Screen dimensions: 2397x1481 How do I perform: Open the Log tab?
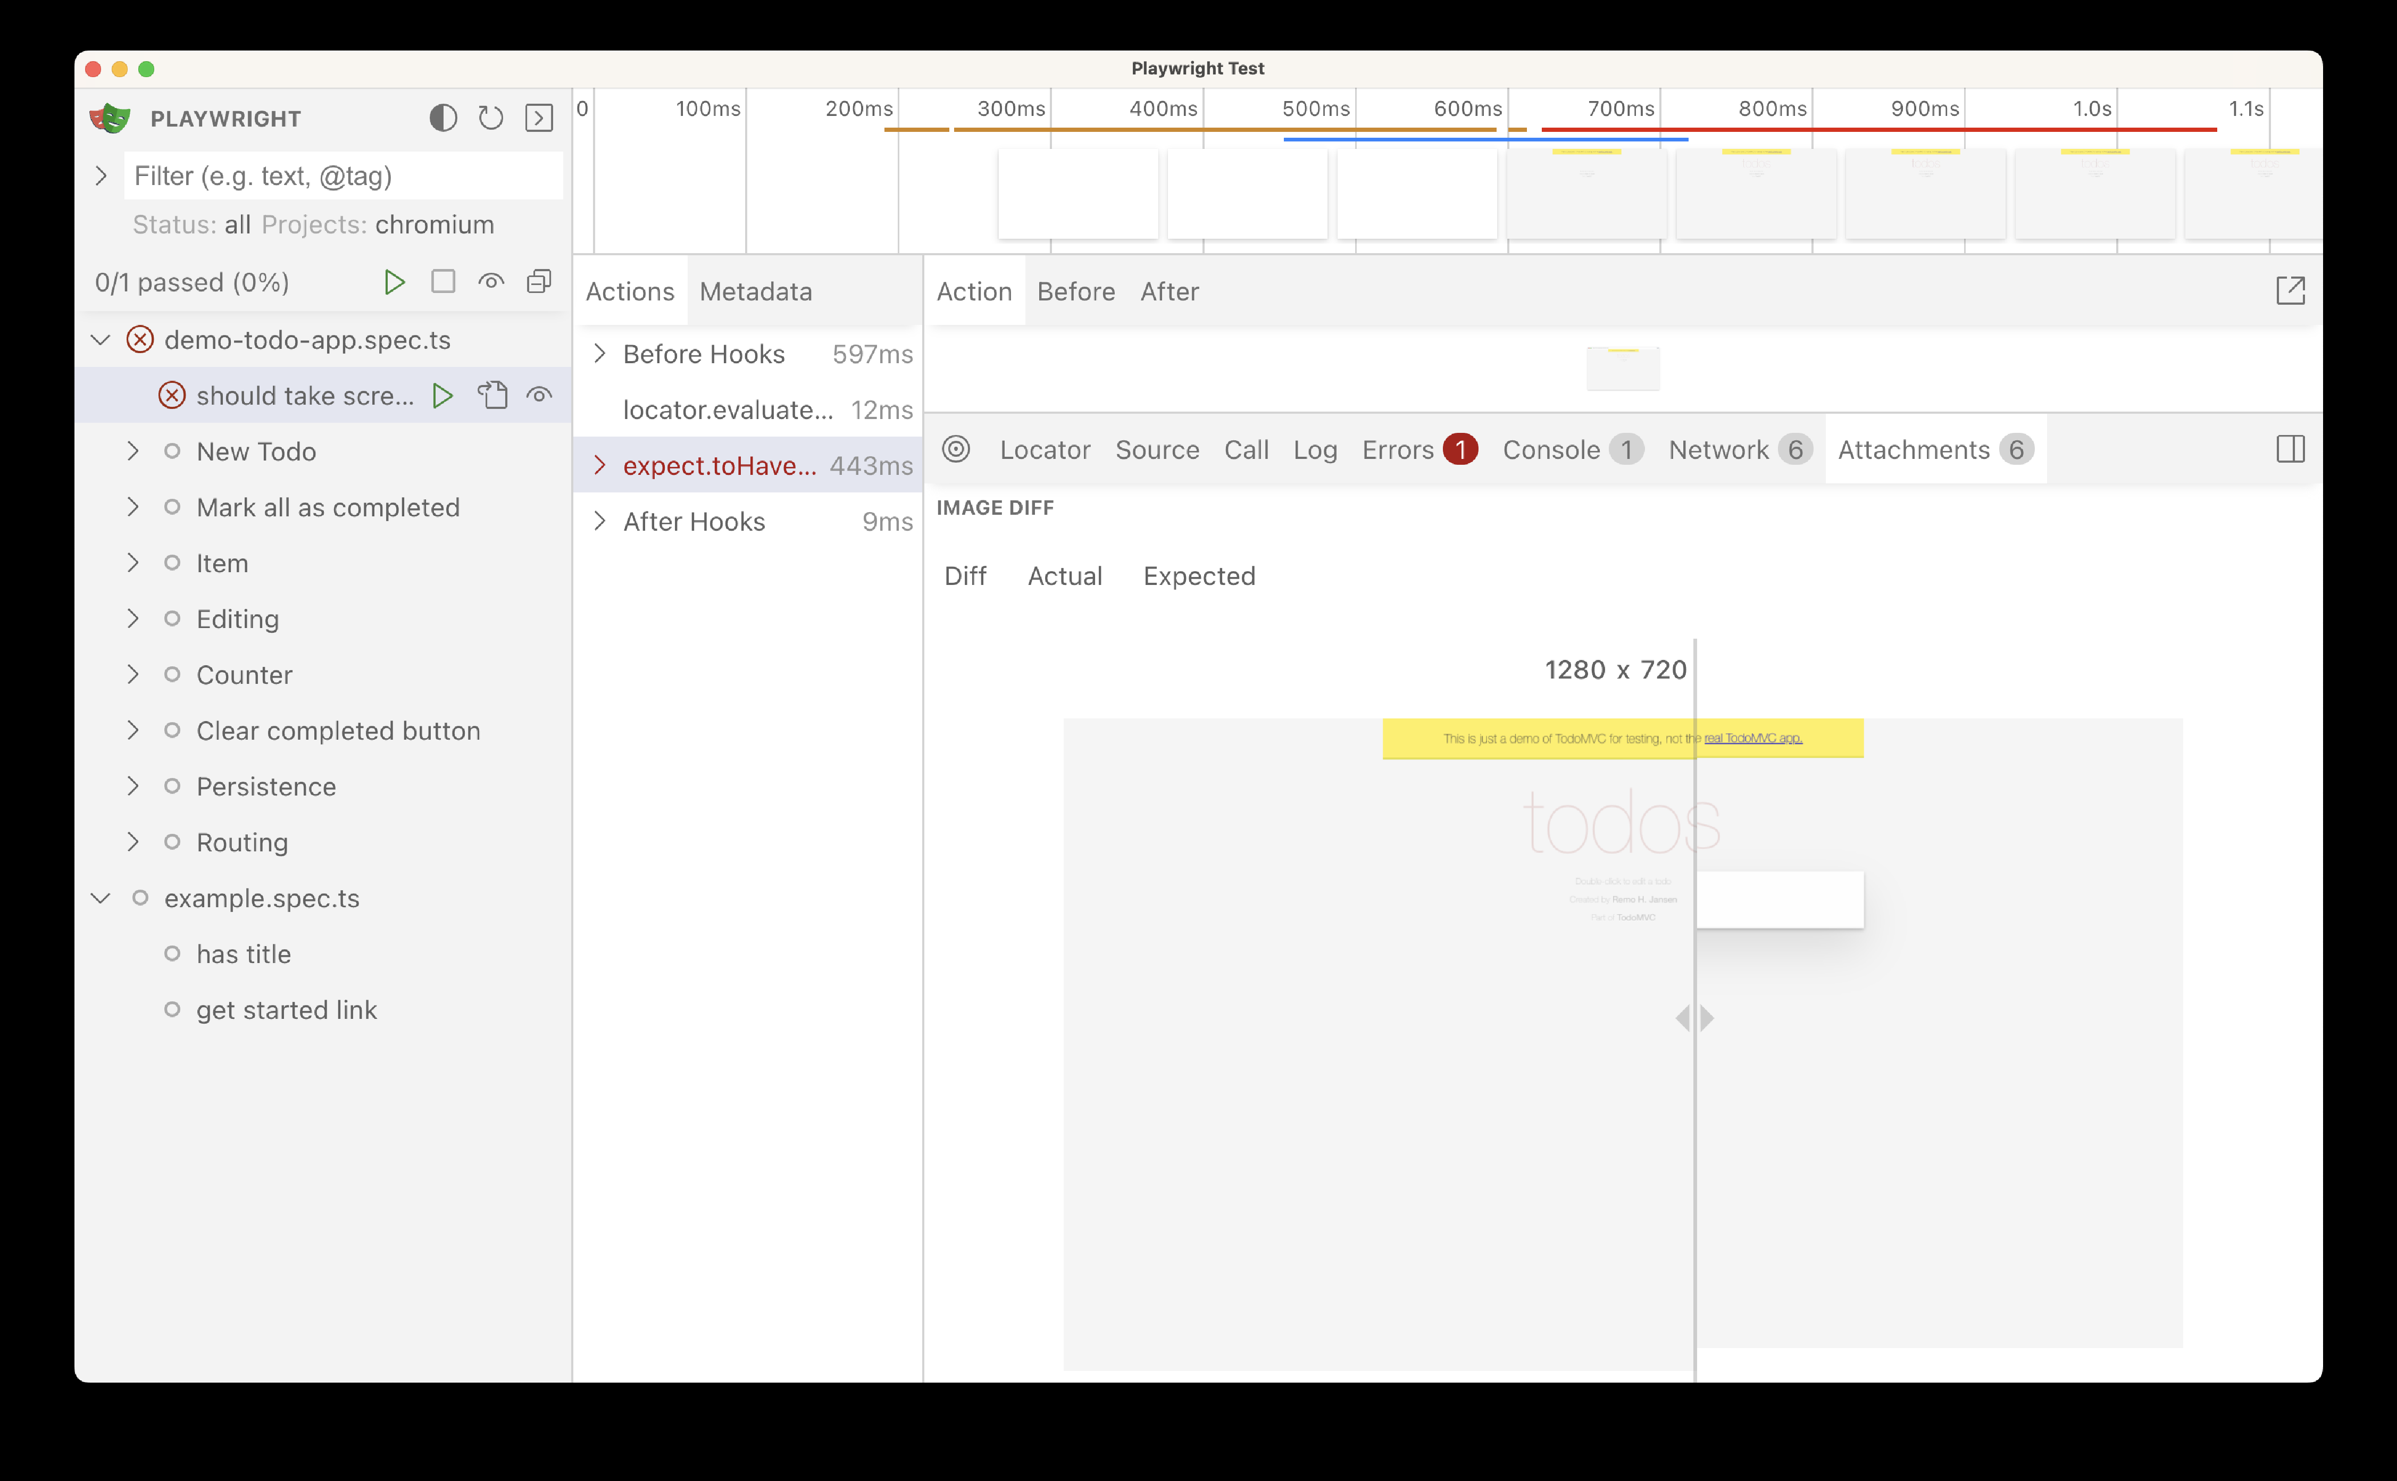point(1315,449)
